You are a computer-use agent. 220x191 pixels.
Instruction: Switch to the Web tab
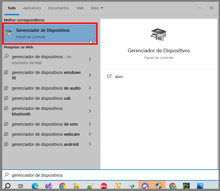[80, 8]
